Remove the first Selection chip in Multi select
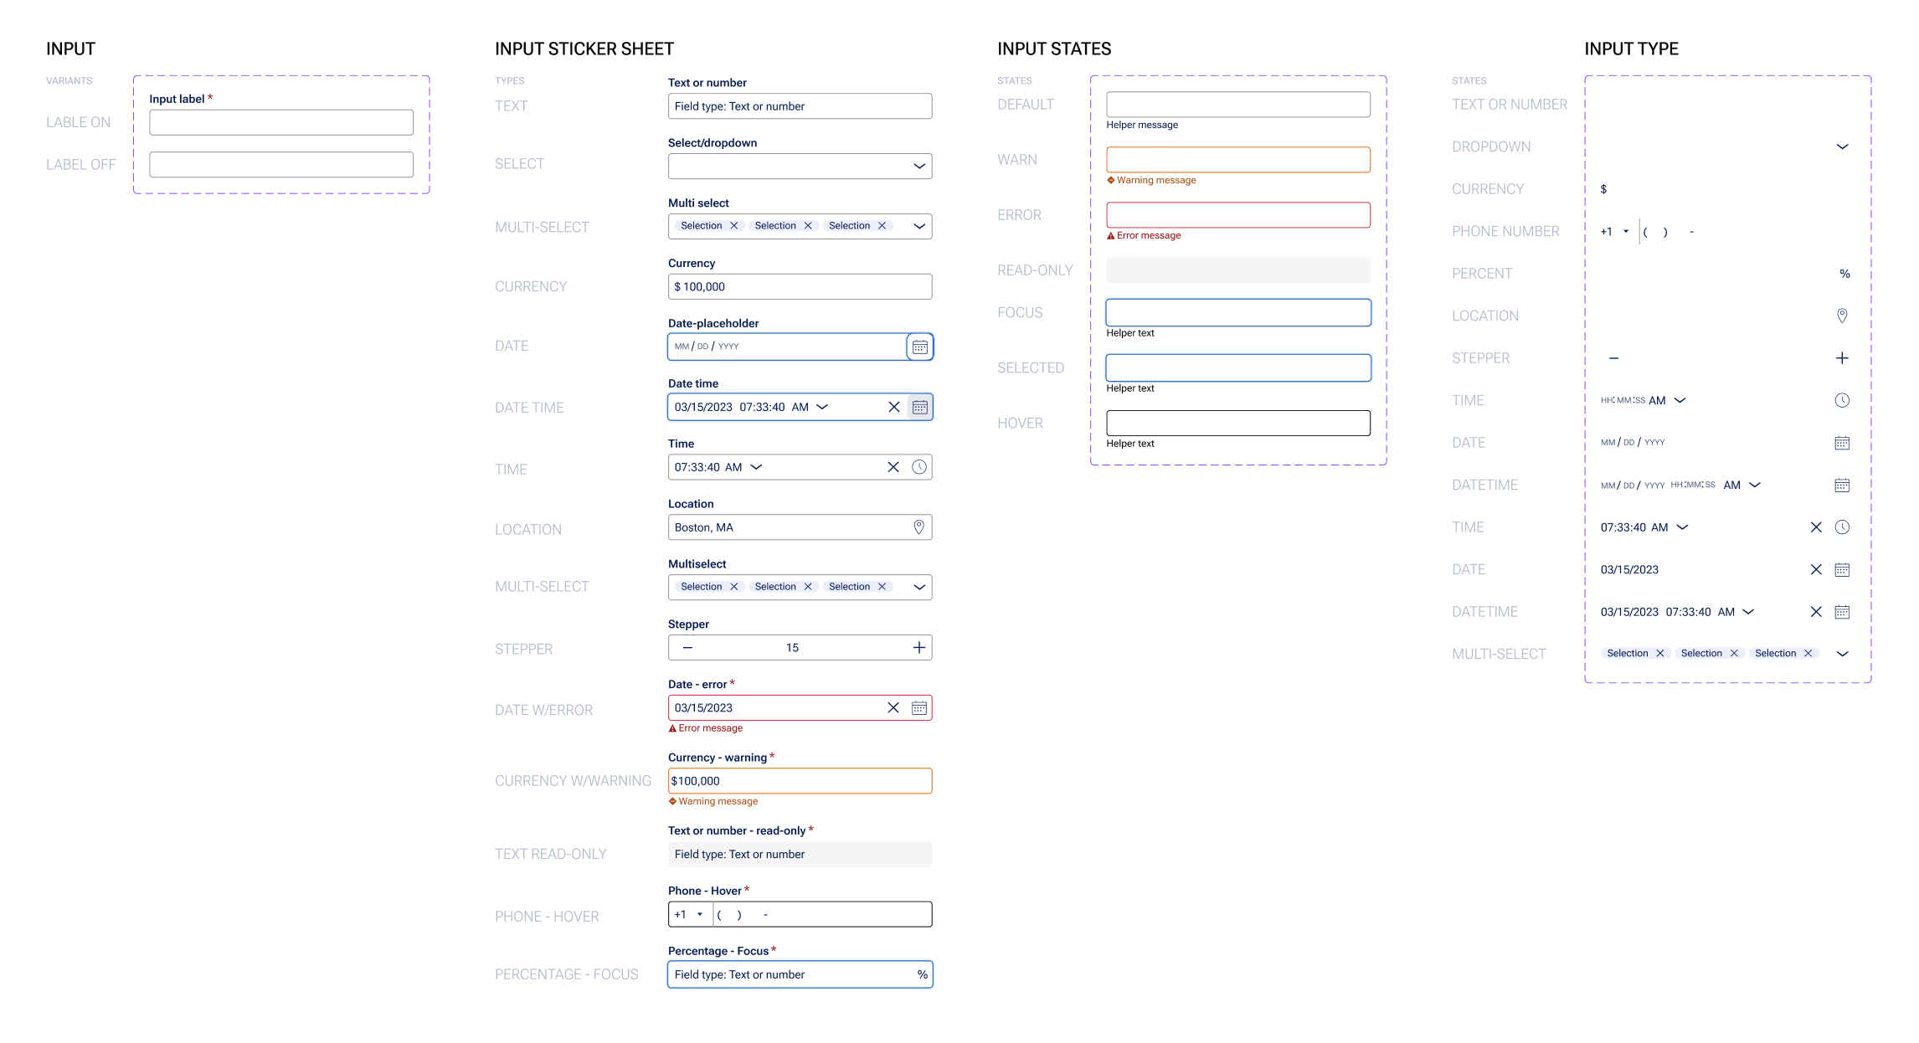This screenshot has width=1919, height=1043. click(x=734, y=226)
